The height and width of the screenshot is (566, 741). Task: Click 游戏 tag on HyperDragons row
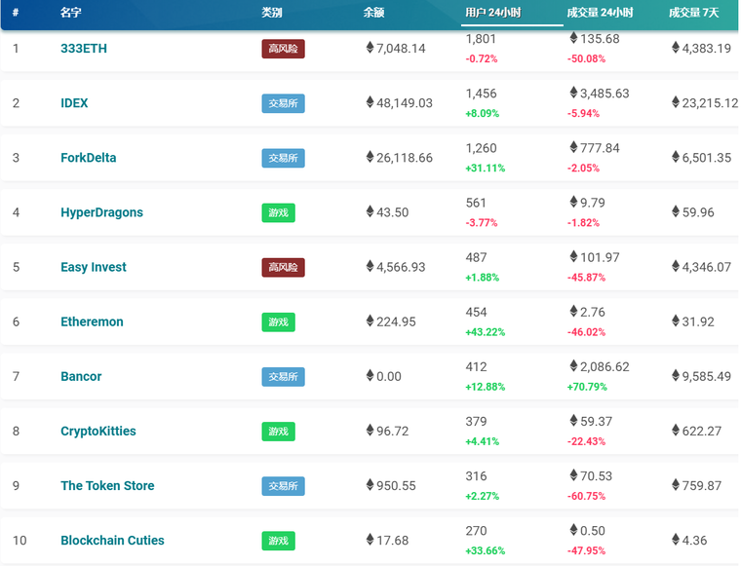pyautogui.click(x=278, y=213)
